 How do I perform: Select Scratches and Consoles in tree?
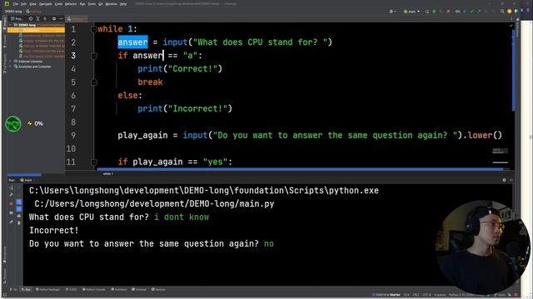click(34, 66)
